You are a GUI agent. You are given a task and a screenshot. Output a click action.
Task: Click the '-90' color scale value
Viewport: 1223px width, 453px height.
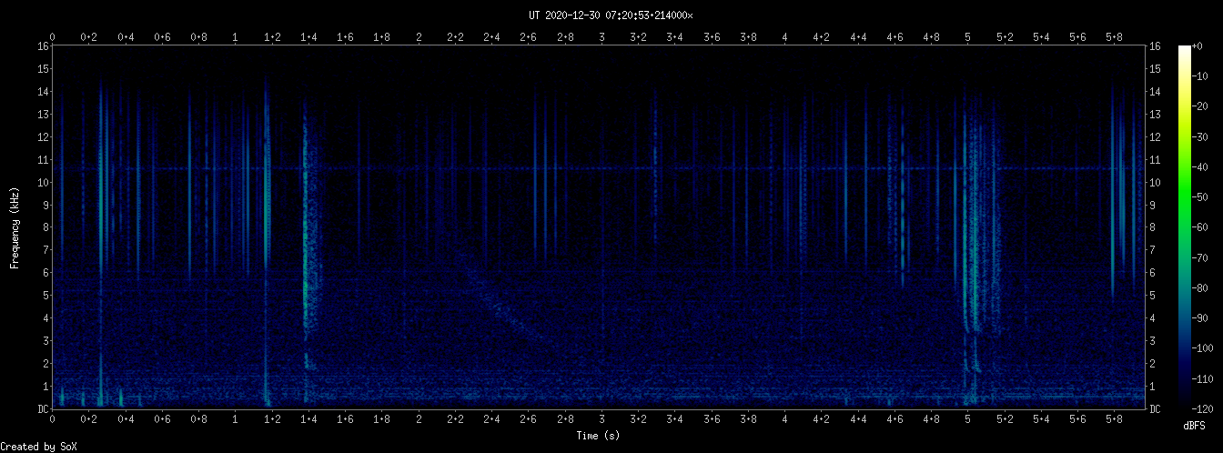click(1199, 318)
